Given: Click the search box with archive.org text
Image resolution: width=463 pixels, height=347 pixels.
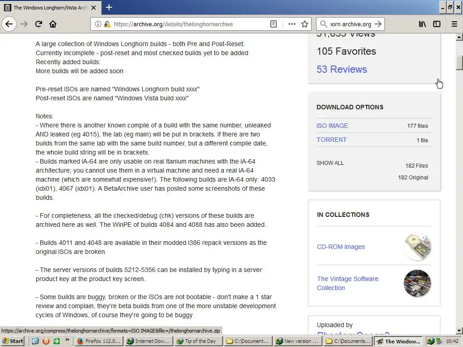Looking at the screenshot, I should coord(350,24).
